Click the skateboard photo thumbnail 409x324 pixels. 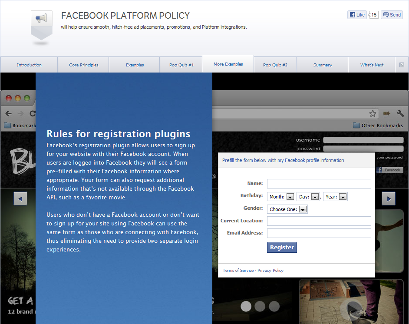(351, 301)
